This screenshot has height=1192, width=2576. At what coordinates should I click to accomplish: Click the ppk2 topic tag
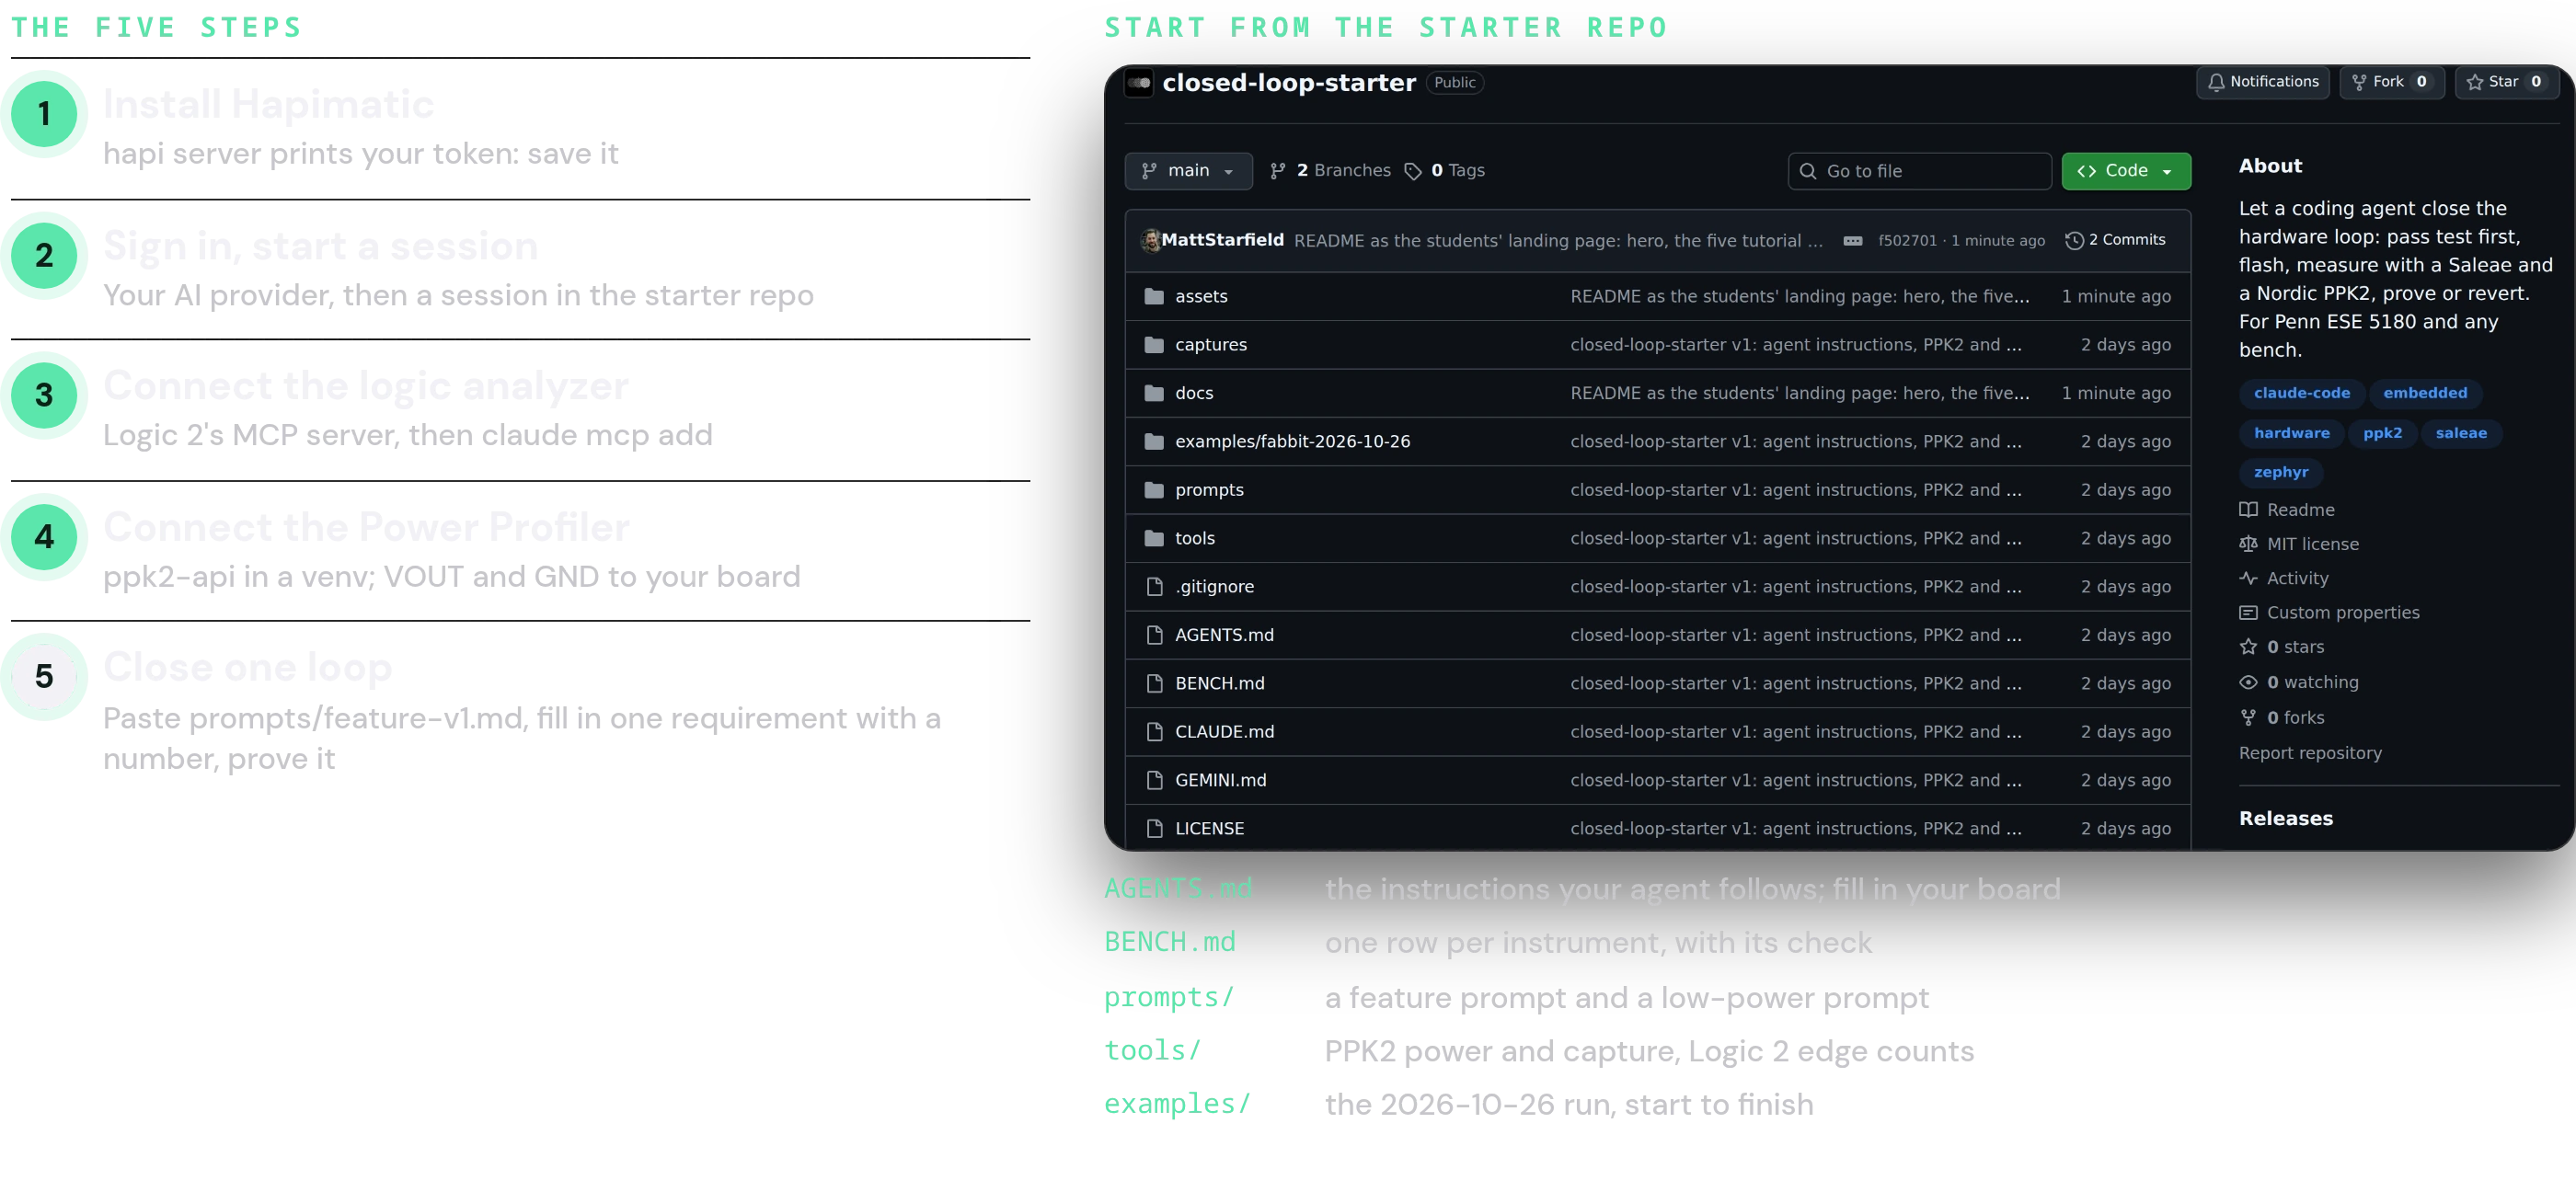pyautogui.click(x=2382, y=433)
